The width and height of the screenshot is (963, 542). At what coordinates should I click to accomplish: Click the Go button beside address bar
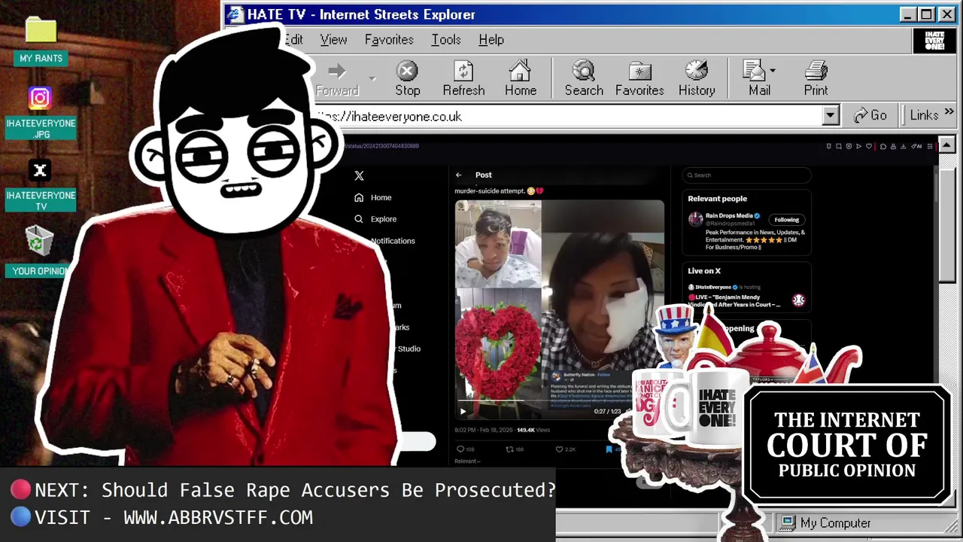(870, 115)
